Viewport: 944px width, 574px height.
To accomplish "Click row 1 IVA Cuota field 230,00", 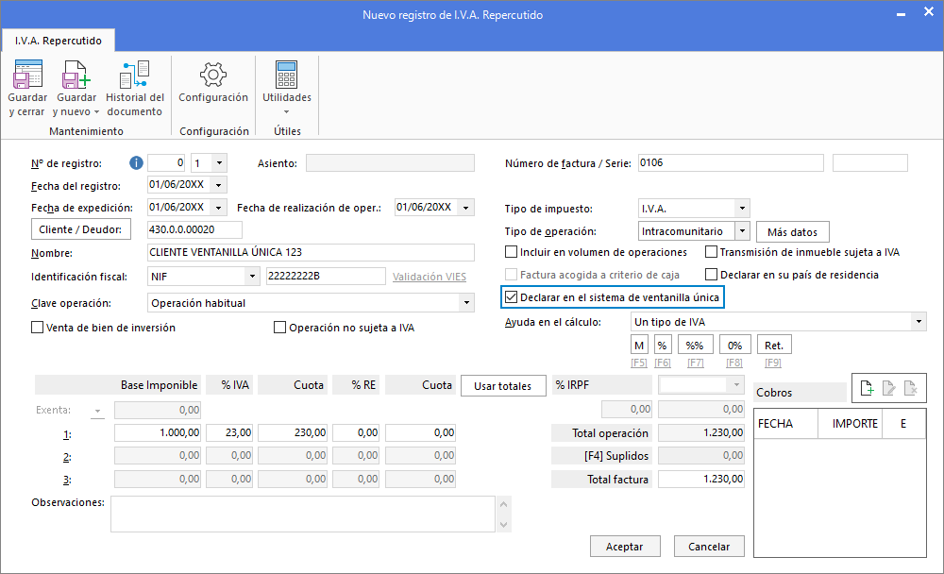I will [x=293, y=432].
